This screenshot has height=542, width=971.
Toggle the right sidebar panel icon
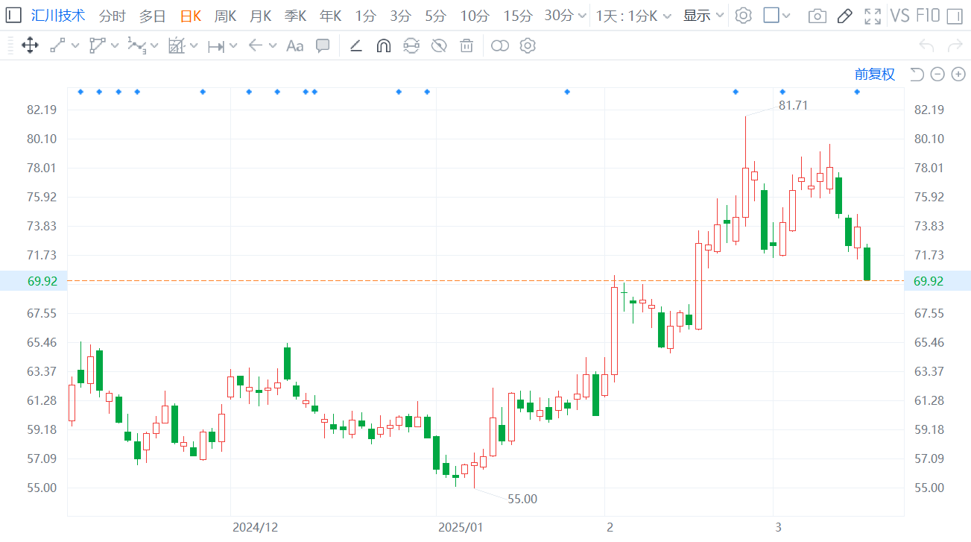[x=955, y=16]
